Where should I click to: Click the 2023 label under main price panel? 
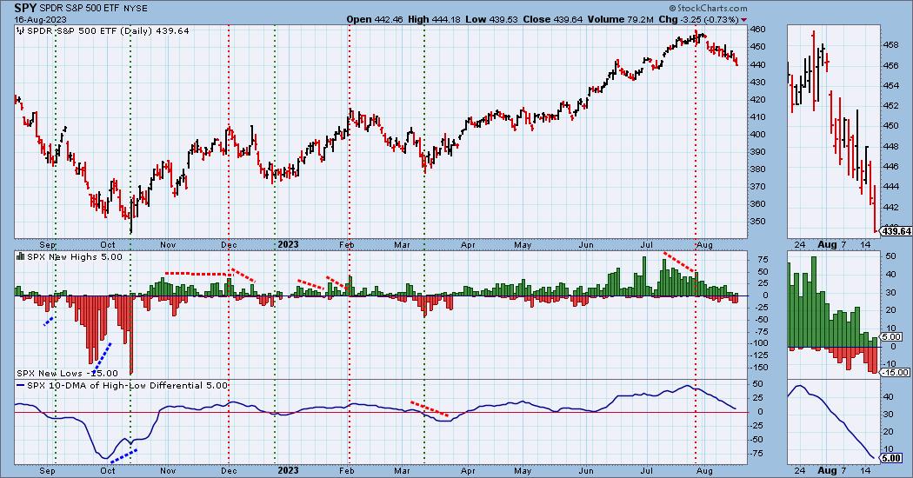[x=288, y=244]
